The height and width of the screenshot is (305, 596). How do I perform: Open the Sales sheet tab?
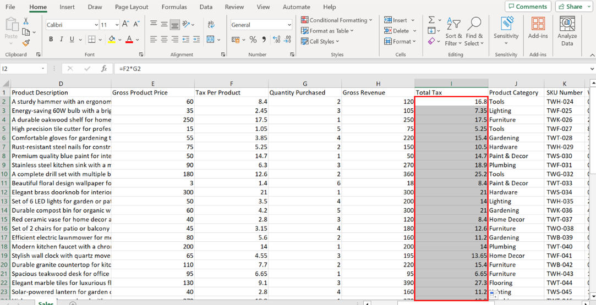coord(46,303)
